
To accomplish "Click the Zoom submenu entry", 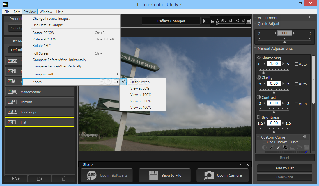I will coord(71,82).
